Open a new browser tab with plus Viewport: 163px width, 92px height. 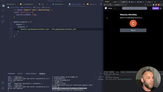point(155,2)
